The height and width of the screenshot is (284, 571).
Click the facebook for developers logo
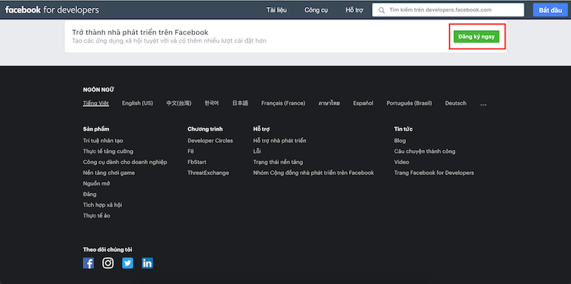pyautogui.click(x=52, y=10)
